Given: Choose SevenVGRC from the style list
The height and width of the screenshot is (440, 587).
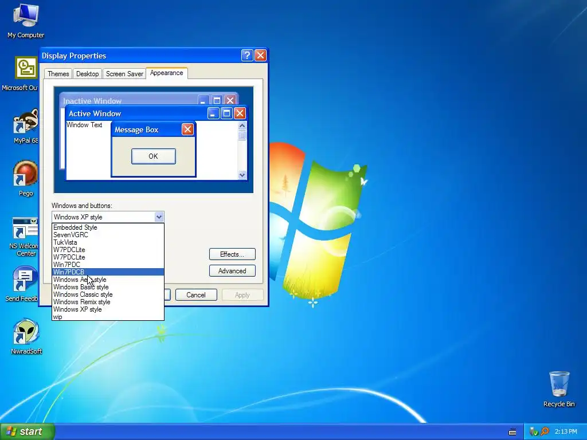Looking at the screenshot, I should (x=108, y=234).
